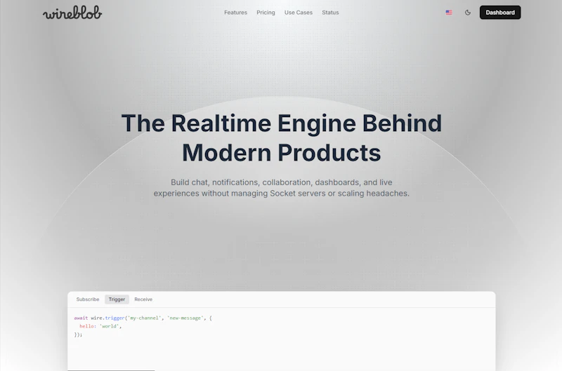This screenshot has height=371, width=562.
Task: Click code line "hello: 'world',"
Action: (100, 326)
